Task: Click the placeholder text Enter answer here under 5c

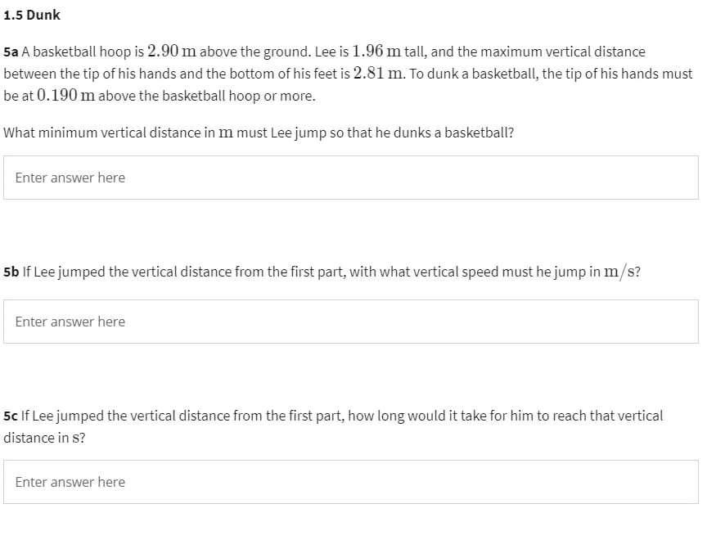Action: tap(69, 482)
